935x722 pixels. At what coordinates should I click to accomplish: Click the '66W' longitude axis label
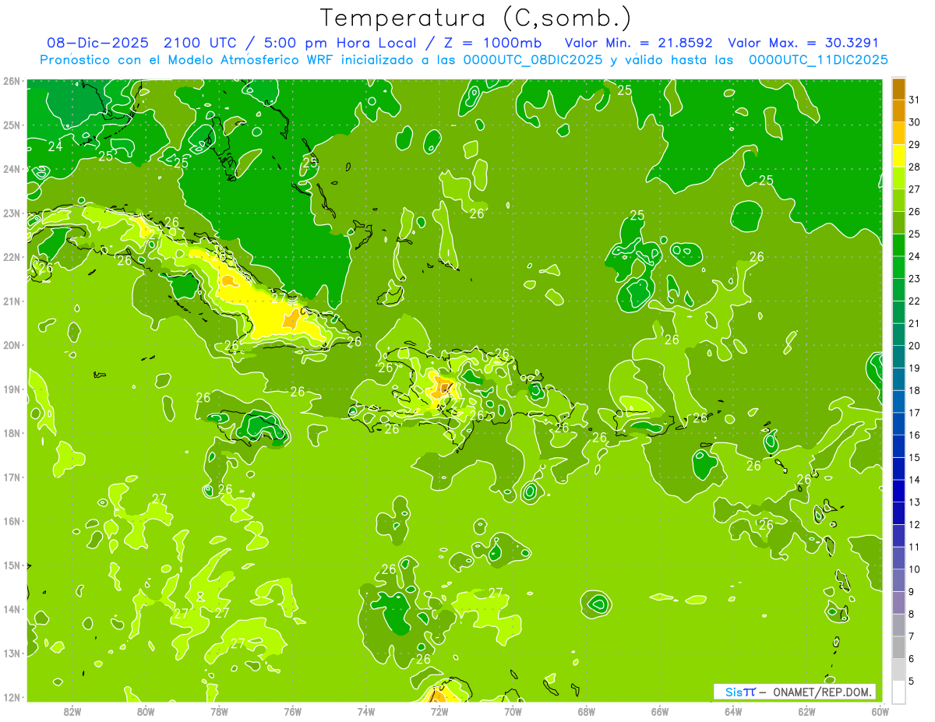[x=659, y=711]
